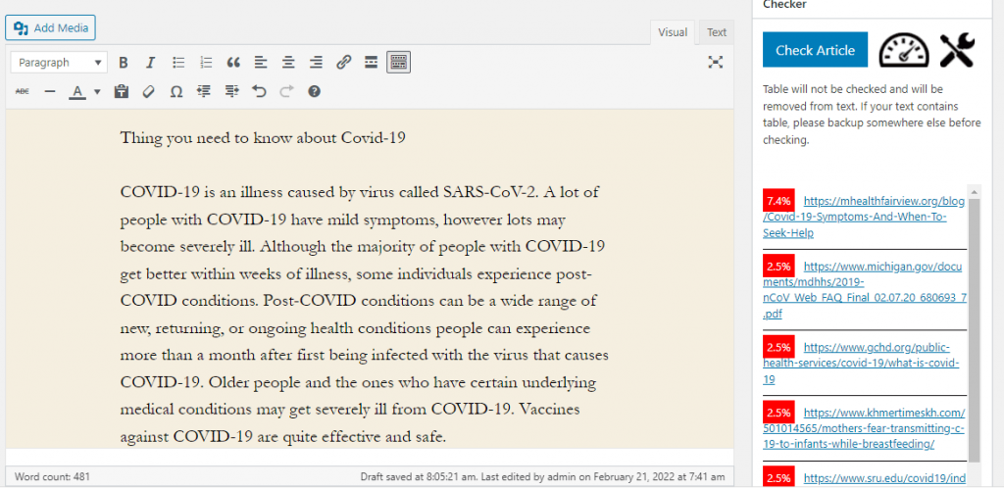Viewport: 1004px width, 489px height.
Task: Undo the last edit
Action: pos(259,91)
